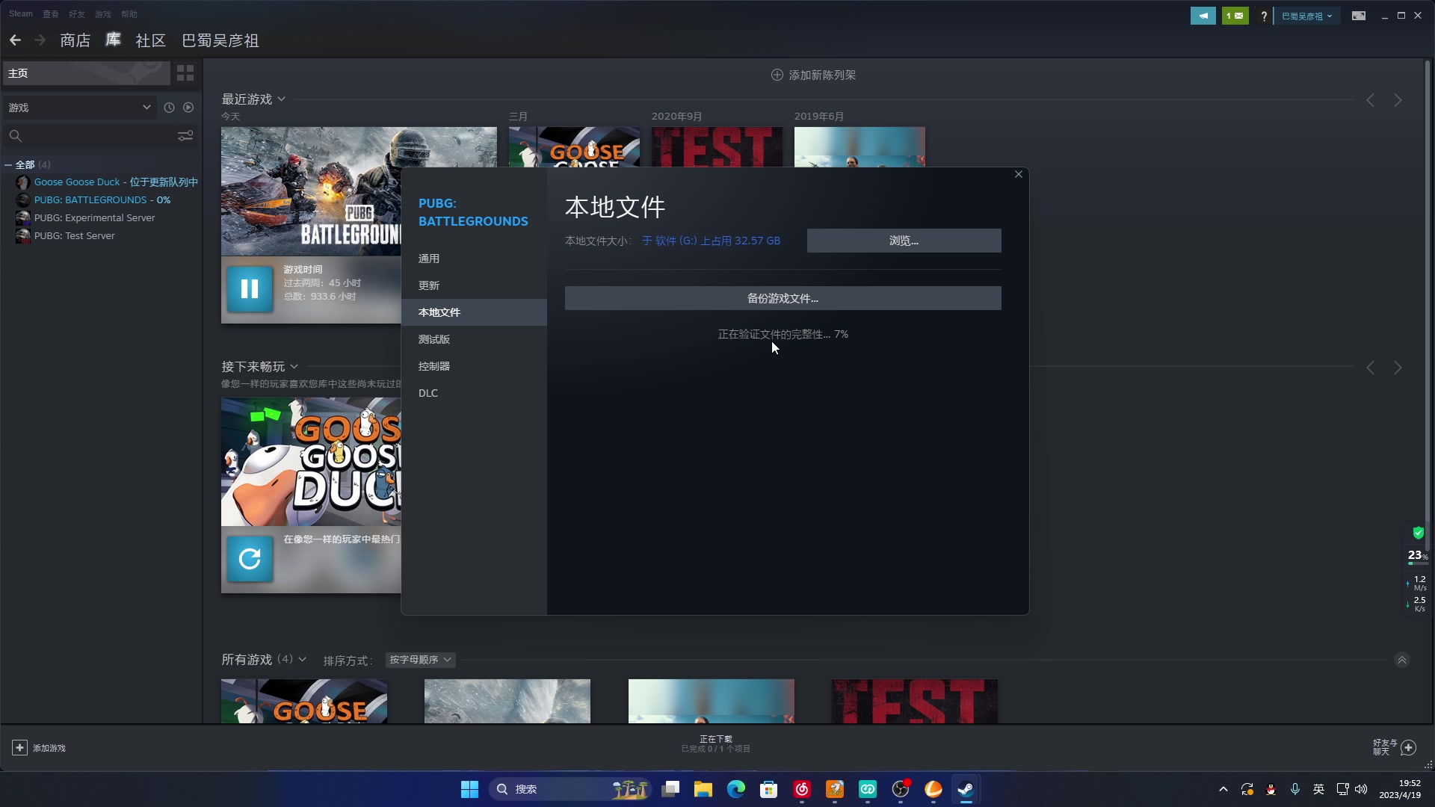
Task: Click the question mark help icon
Action: pos(1264,16)
